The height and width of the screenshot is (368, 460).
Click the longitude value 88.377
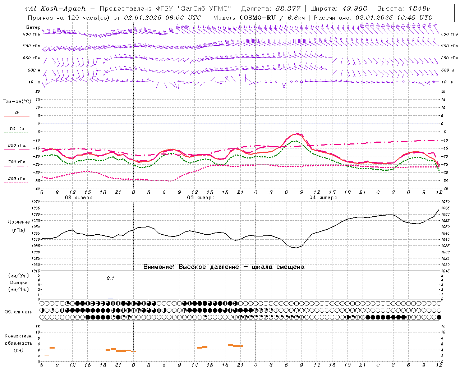point(289,9)
